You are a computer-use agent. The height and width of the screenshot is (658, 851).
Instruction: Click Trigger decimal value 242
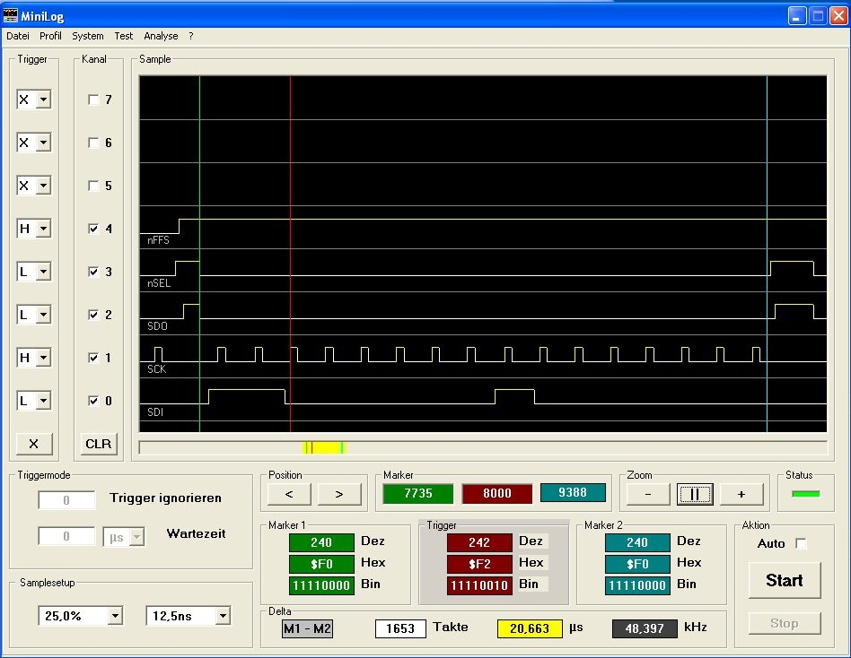[479, 542]
